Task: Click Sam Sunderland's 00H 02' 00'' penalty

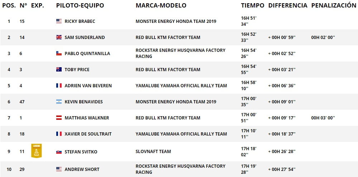Action: pyautogui.click(x=323, y=38)
